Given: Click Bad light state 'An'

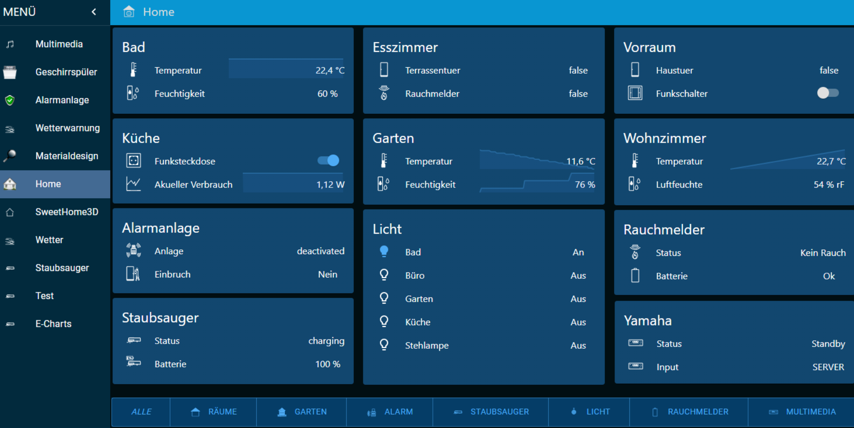Looking at the screenshot, I should 578,252.
